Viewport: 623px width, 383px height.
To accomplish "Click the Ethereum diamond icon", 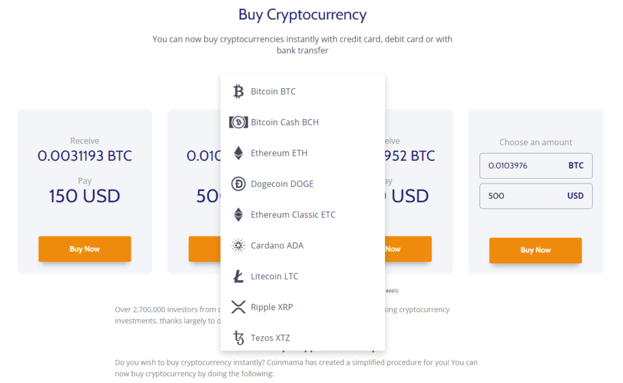I will [238, 153].
